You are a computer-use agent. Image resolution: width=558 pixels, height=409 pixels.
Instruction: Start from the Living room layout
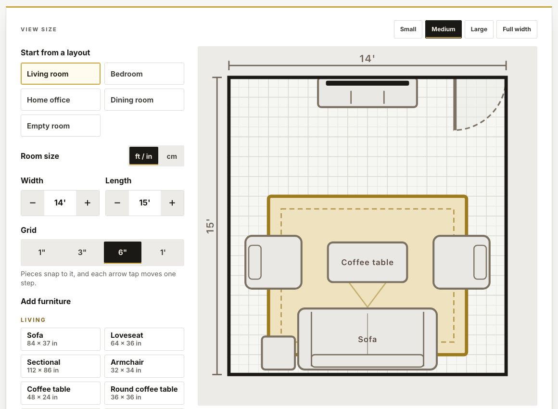click(61, 74)
